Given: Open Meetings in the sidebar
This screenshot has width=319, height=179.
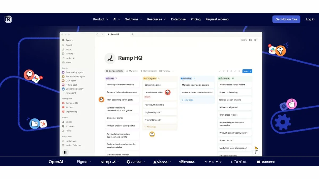Looking at the screenshot, I should (x=68, y=54).
